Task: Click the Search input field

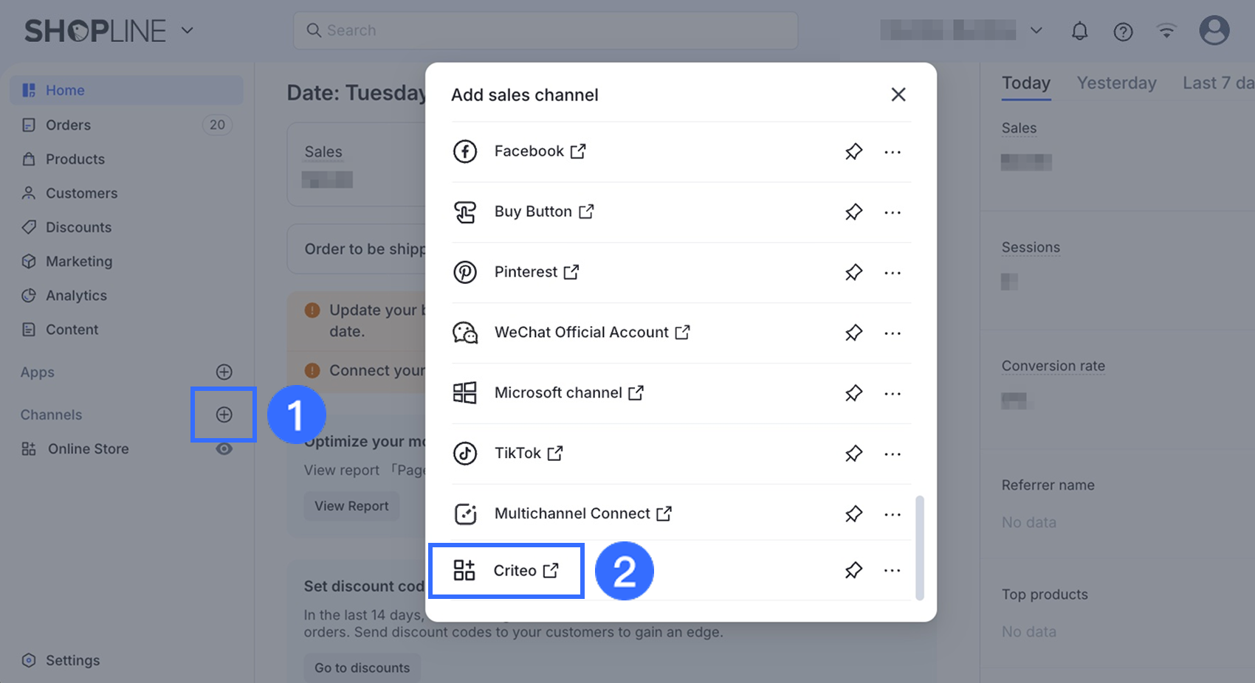Action: click(545, 30)
